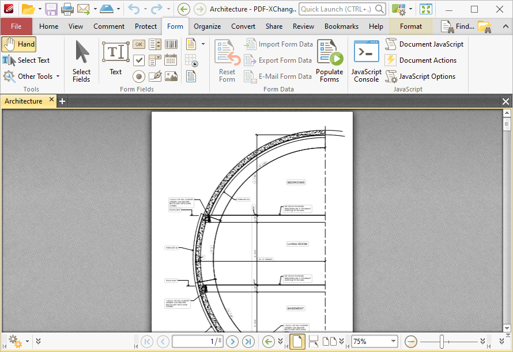The image size is (513, 352).
Task: Activate the Hand tool
Action: click(19, 44)
